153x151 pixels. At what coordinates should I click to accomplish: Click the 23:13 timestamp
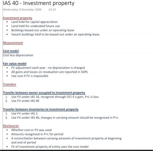click(x=52, y=10)
